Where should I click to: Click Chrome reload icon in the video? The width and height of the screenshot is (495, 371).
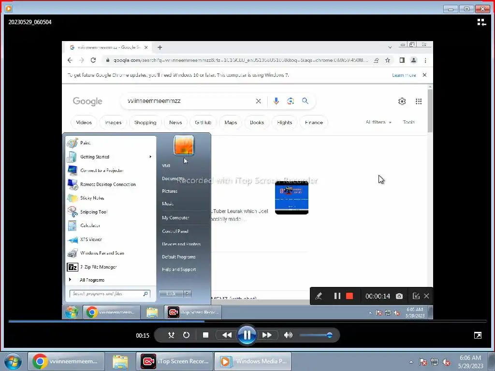point(93,60)
